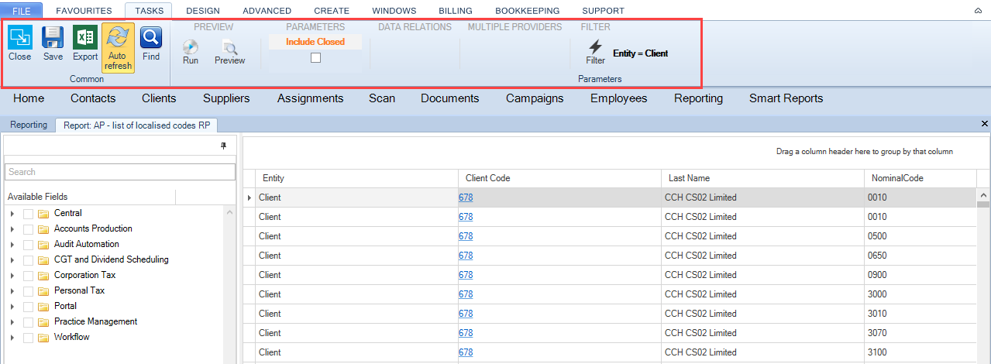The width and height of the screenshot is (991, 364).
Task: Switch to the DESIGN ribbon tab
Action: pyautogui.click(x=203, y=11)
